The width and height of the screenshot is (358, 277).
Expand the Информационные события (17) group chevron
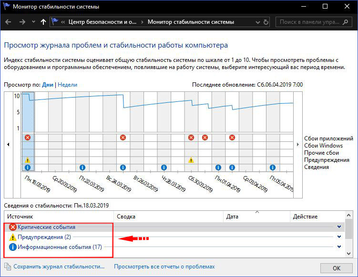point(339,247)
